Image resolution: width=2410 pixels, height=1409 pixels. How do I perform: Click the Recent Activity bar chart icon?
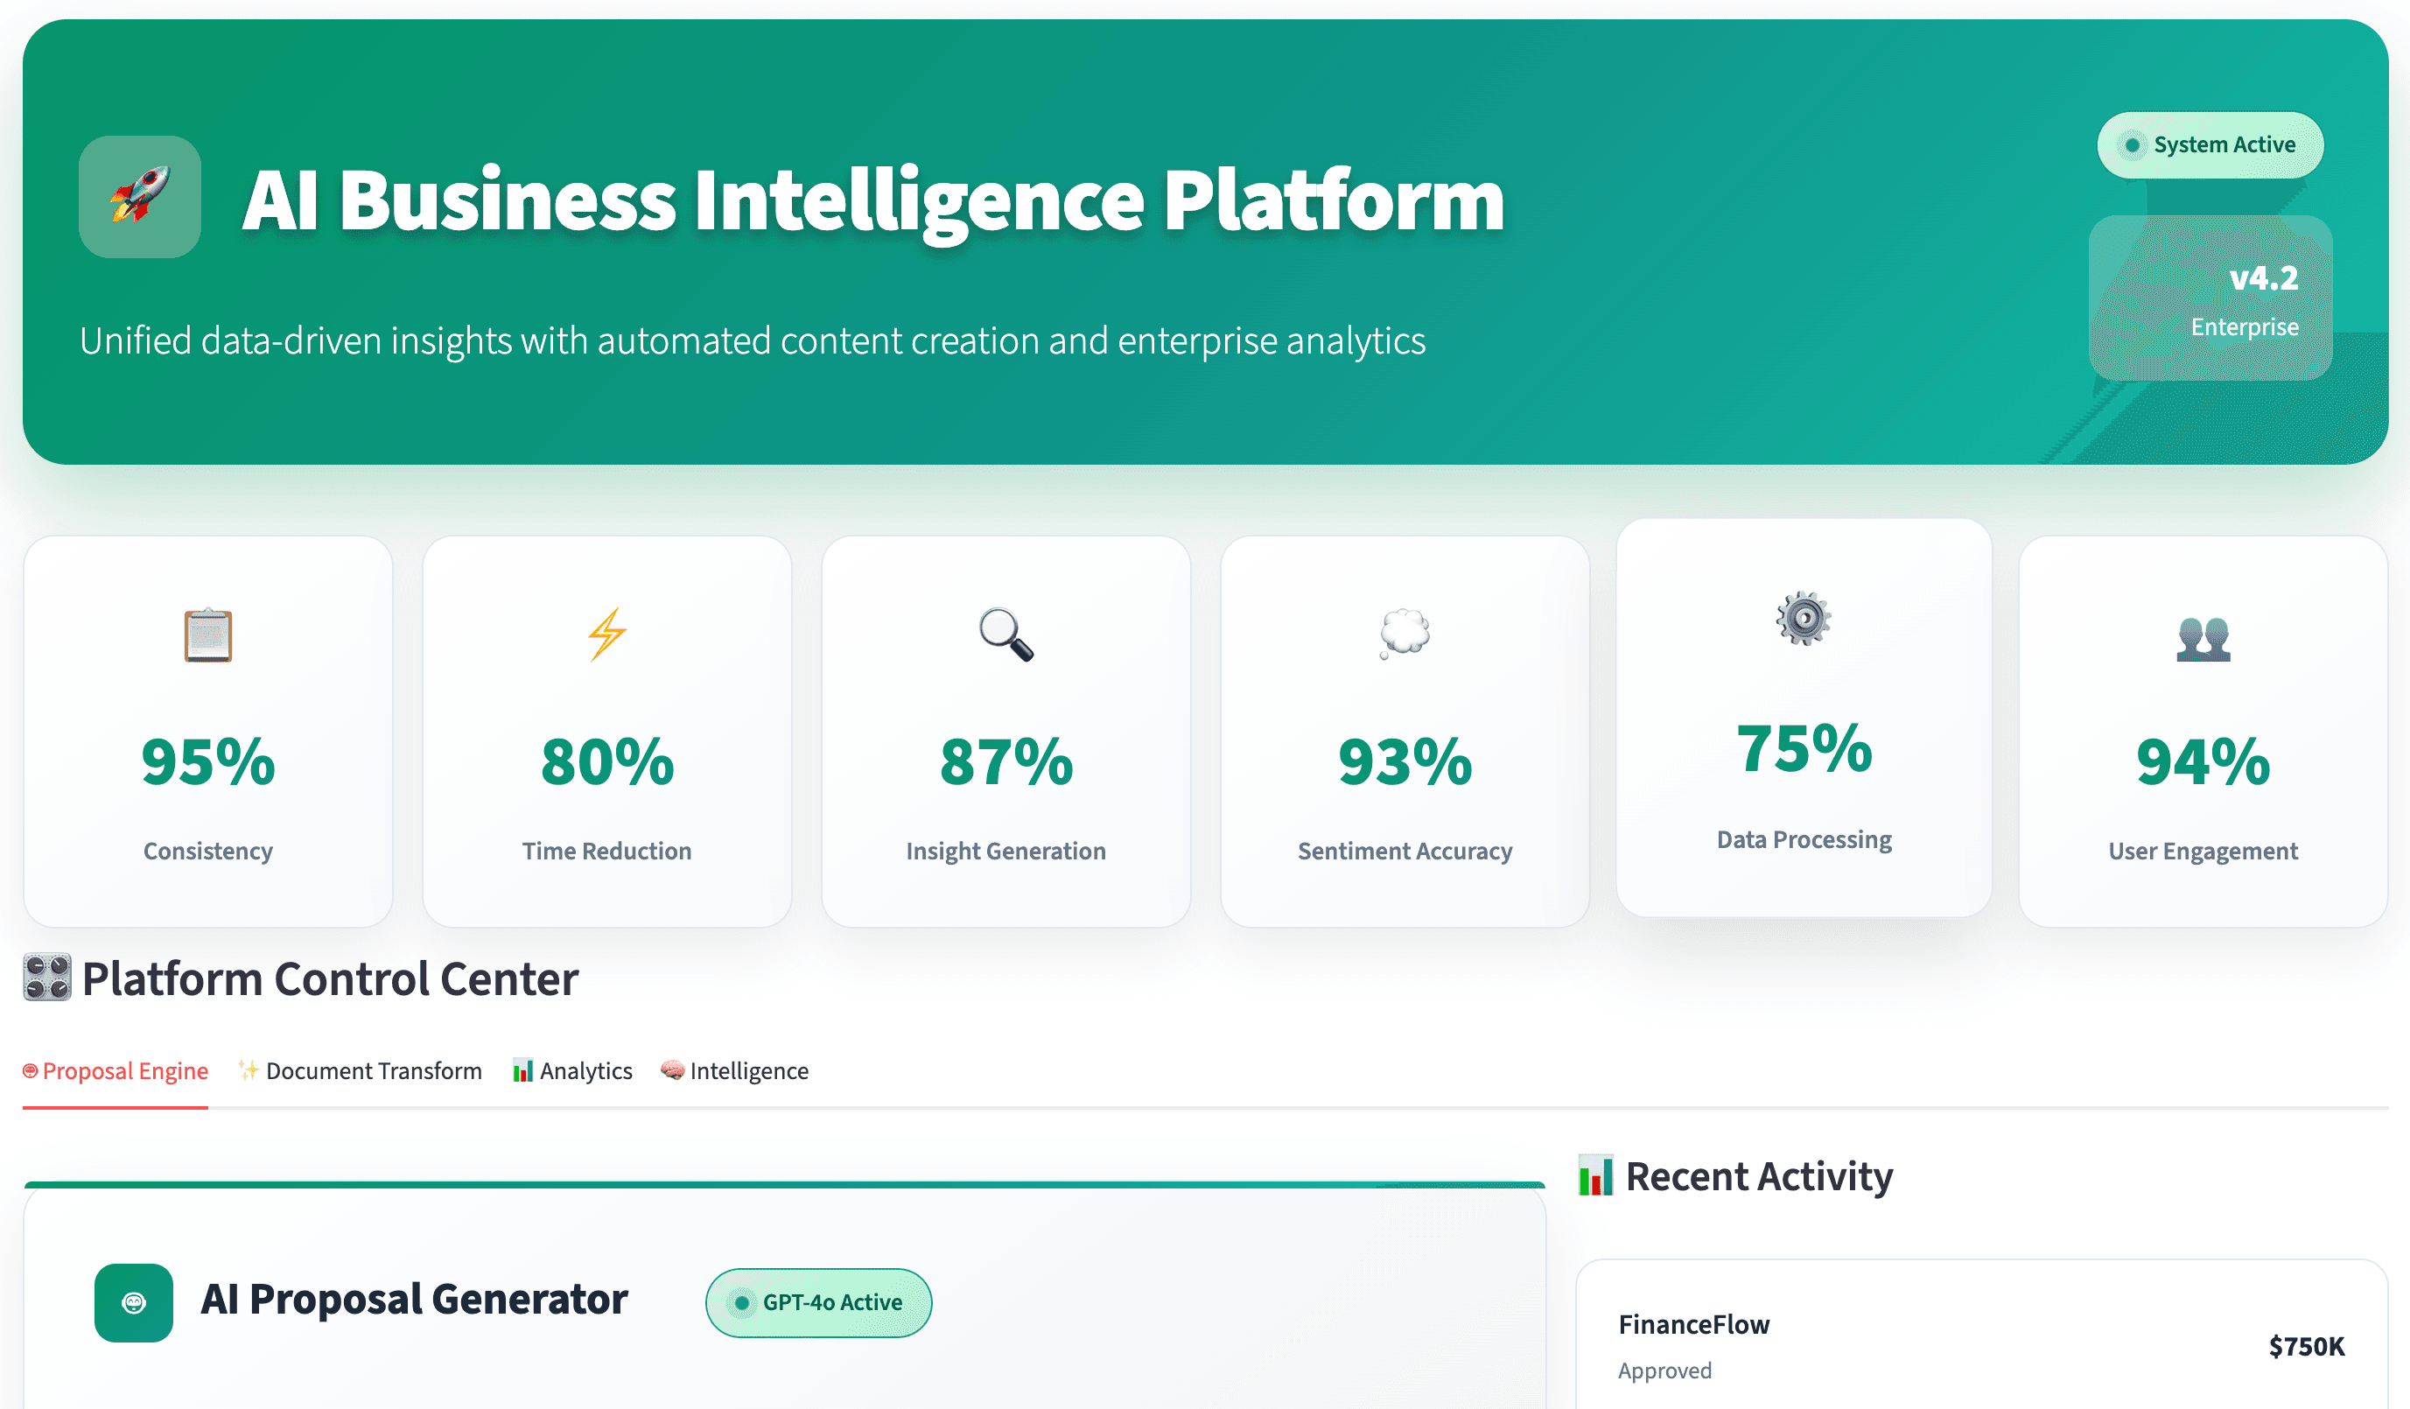point(1595,1175)
